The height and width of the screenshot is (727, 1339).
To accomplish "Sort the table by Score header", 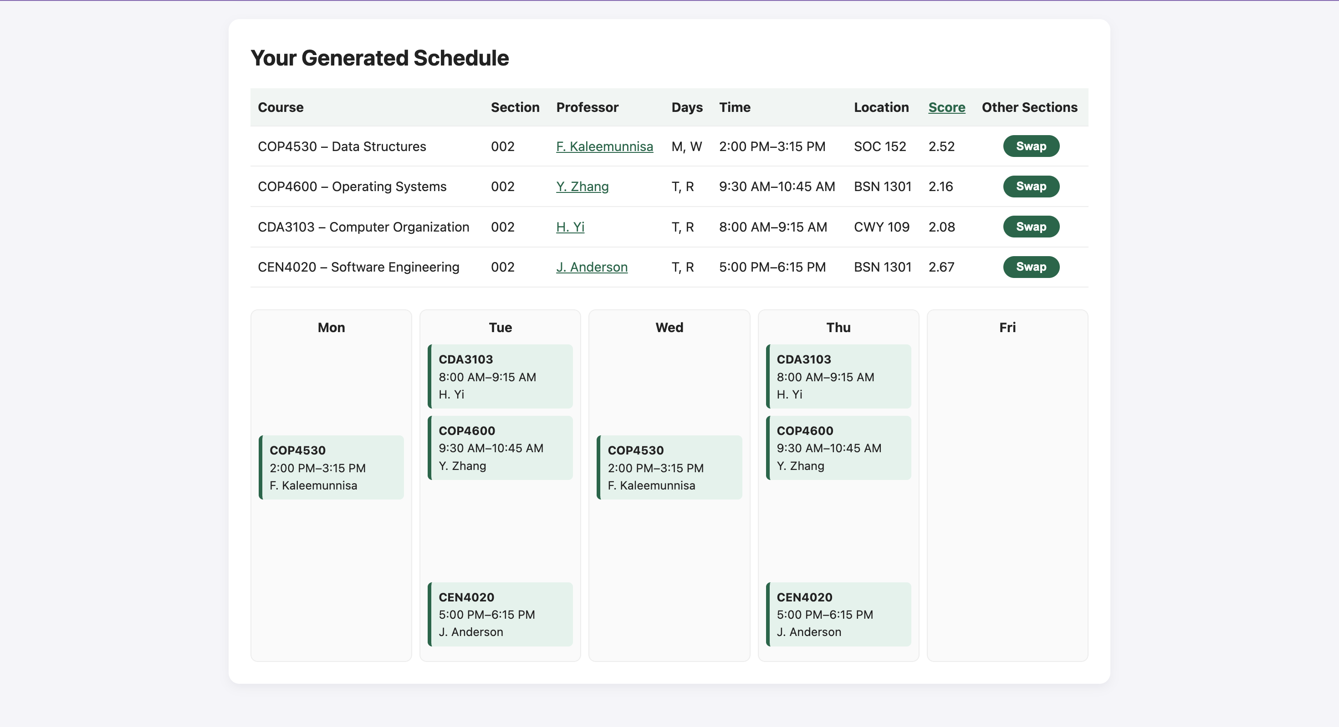I will 946,107.
